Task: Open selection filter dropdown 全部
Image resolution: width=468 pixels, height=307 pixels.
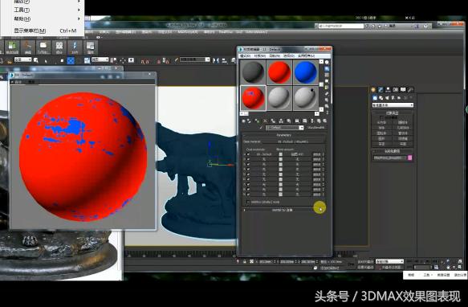Action: click(x=23, y=59)
